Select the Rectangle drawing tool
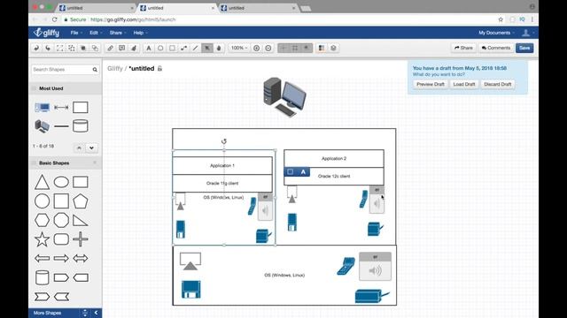Image resolution: width=567 pixels, height=318 pixels. tap(172, 48)
